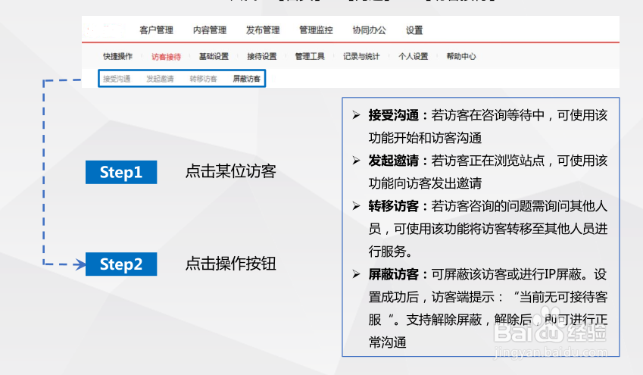Go to the 个人设置 tab
This screenshot has width=643, height=375.
click(414, 56)
